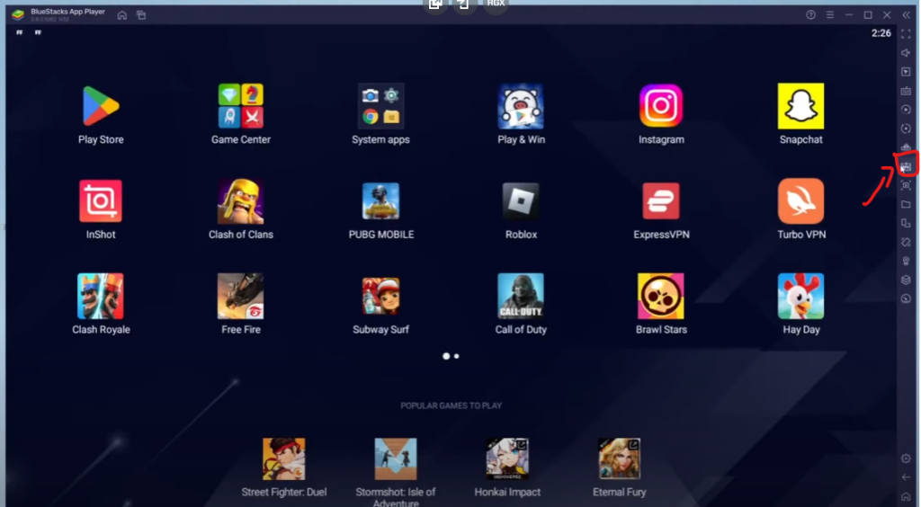Open Street Fighter: Duel from popular games
Viewport: 921px width, 507px height.
tap(283, 458)
